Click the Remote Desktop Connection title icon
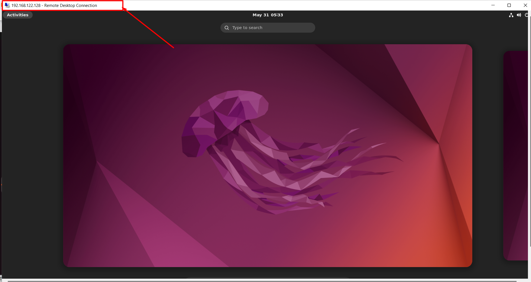 (x=7, y=5)
